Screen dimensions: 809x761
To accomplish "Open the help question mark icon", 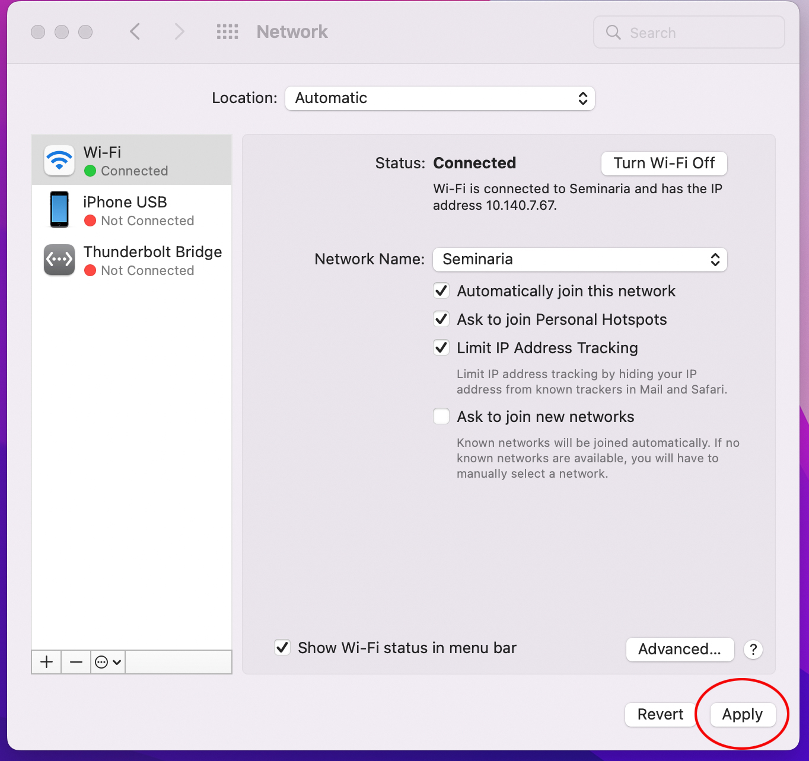I will [x=753, y=650].
